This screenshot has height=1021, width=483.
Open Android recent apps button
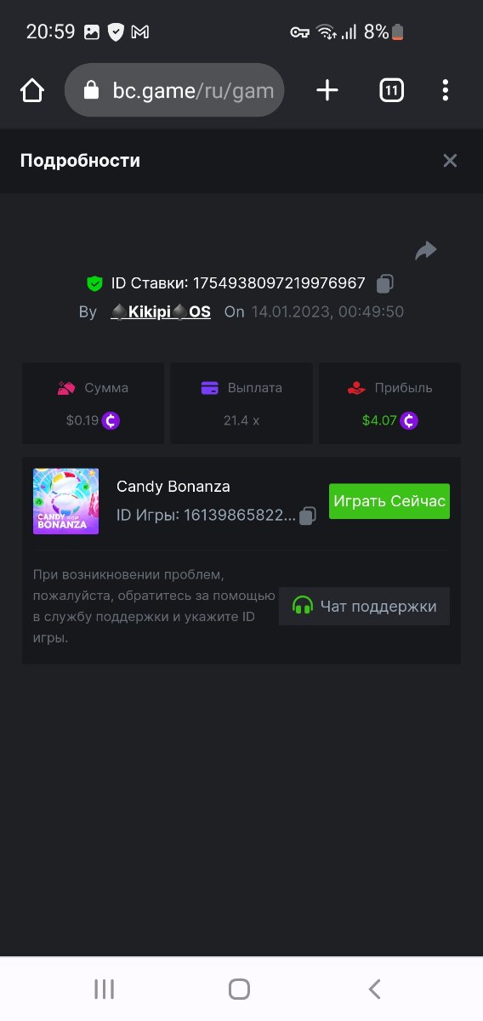point(104,989)
